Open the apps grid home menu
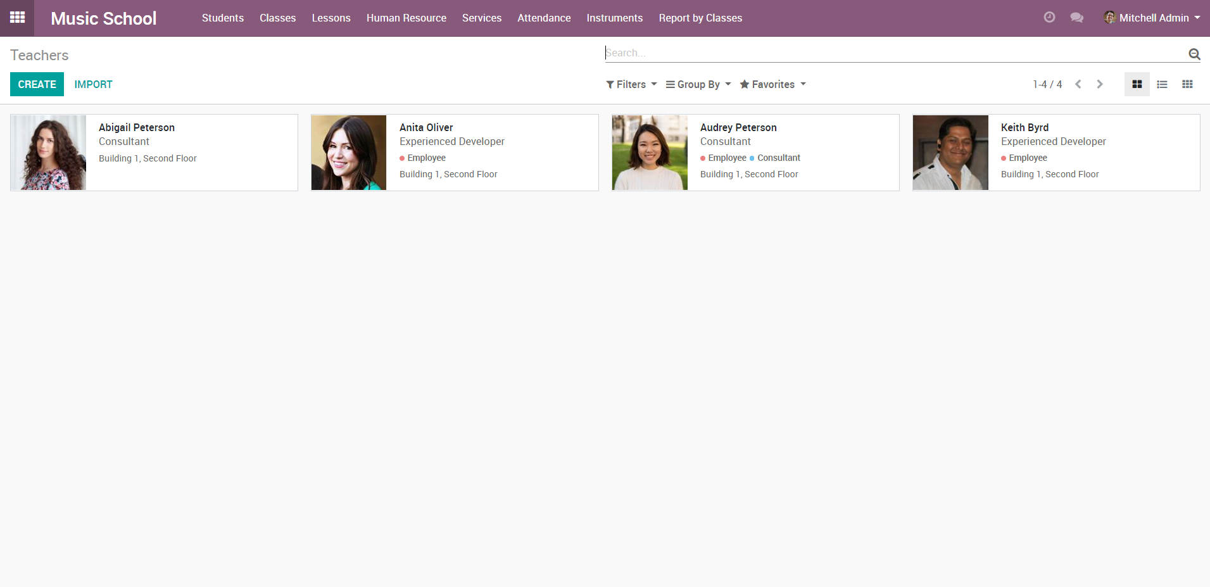This screenshot has height=587, width=1210. [17, 18]
